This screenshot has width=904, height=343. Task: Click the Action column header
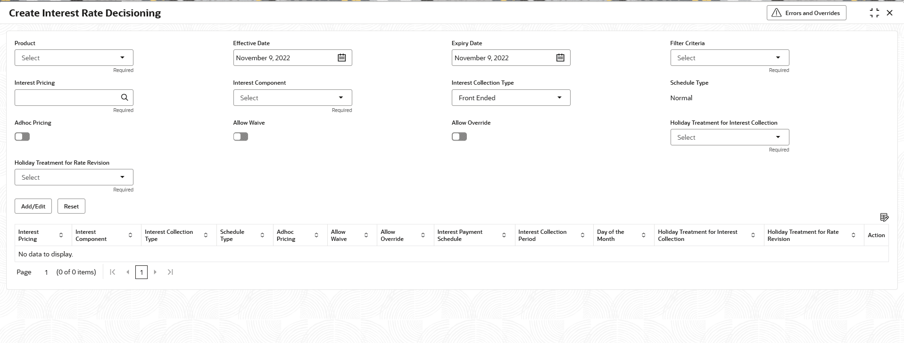point(876,235)
